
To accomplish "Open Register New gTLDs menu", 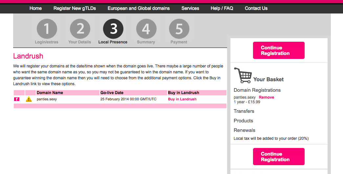I will 75,8.
